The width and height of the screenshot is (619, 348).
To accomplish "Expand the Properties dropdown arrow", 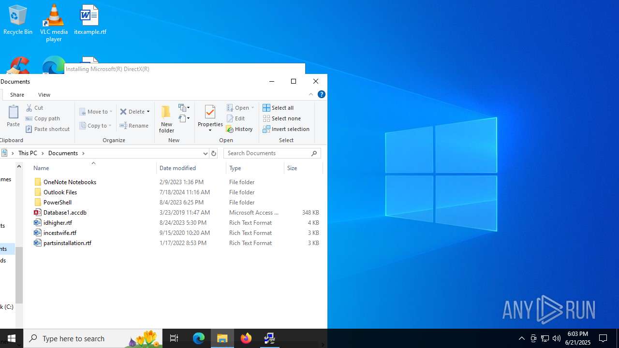I will (x=210, y=130).
